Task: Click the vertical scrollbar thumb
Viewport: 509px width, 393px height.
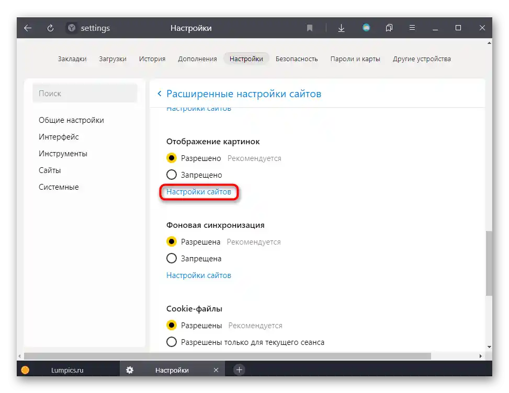Action: (489, 263)
